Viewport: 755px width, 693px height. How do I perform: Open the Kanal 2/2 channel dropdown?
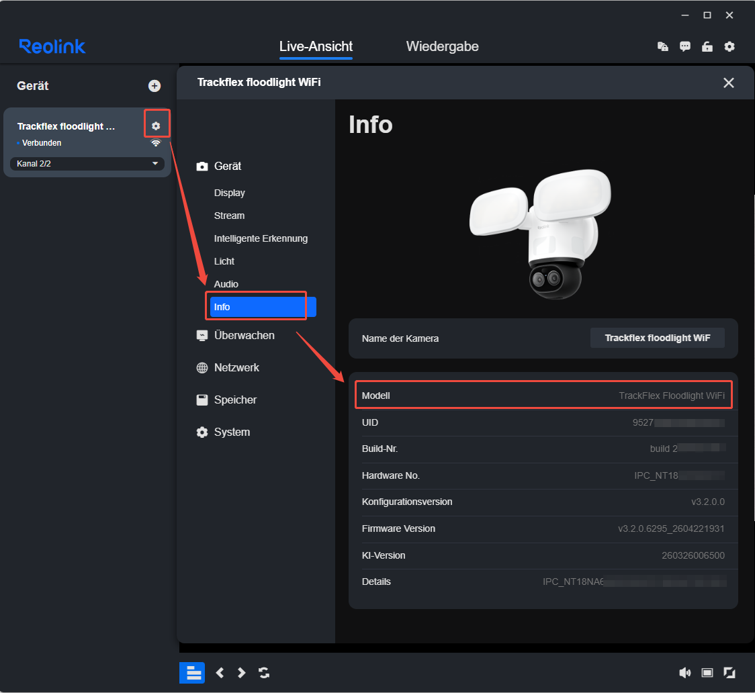pyautogui.click(x=87, y=164)
